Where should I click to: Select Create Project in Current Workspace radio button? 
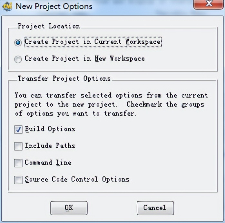[x=18, y=42]
